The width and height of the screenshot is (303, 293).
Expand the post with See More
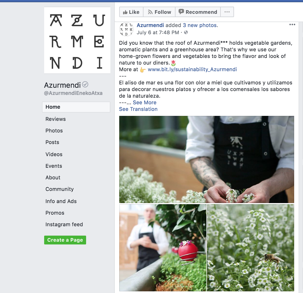click(x=145, y=102)
